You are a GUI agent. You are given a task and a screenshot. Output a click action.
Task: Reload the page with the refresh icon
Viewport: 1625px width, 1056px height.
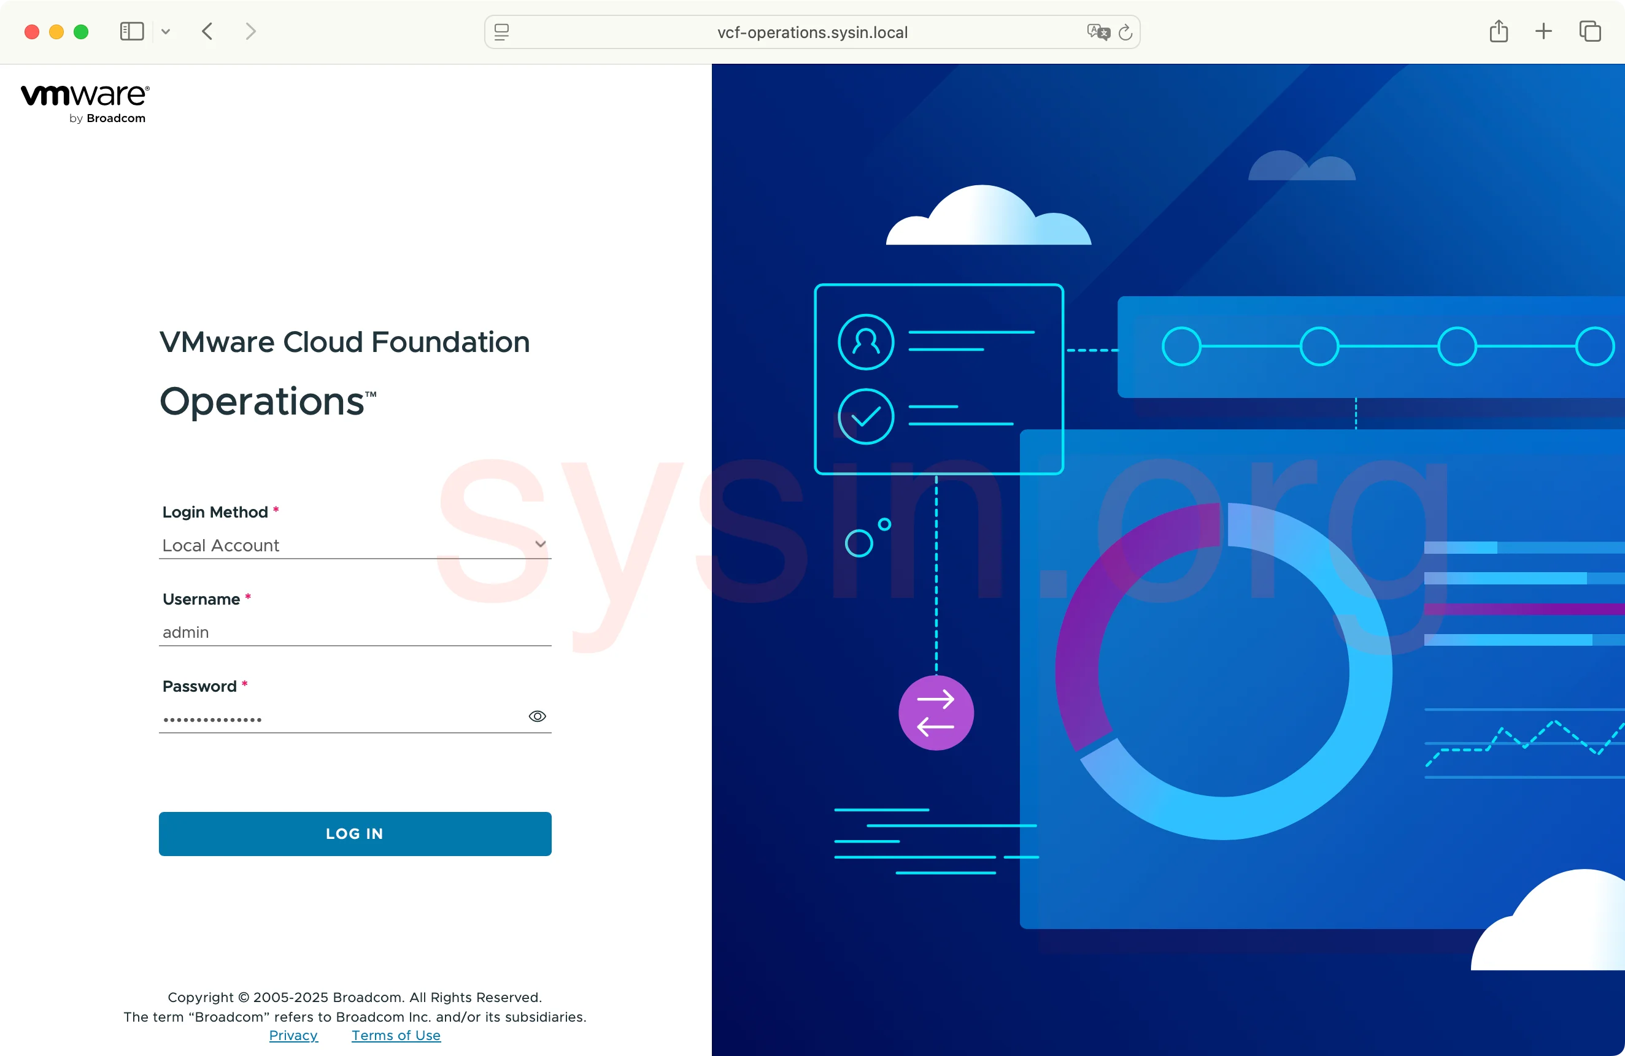pos(1126,32)
